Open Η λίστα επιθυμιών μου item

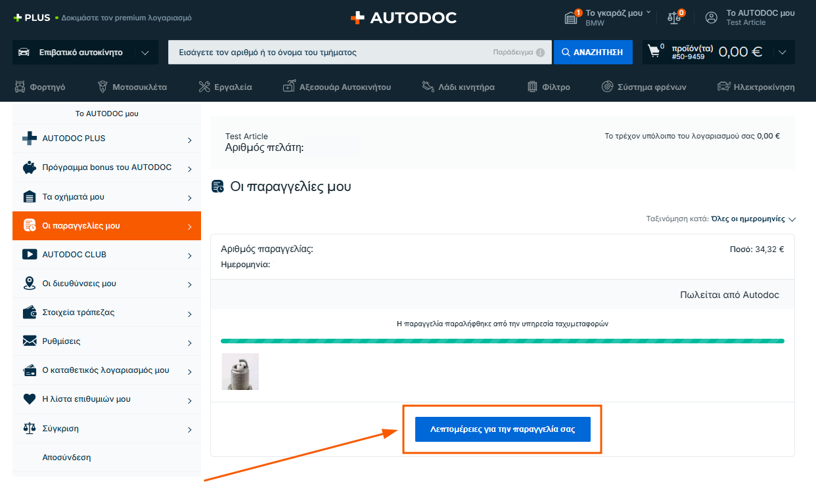pos(106,399)
